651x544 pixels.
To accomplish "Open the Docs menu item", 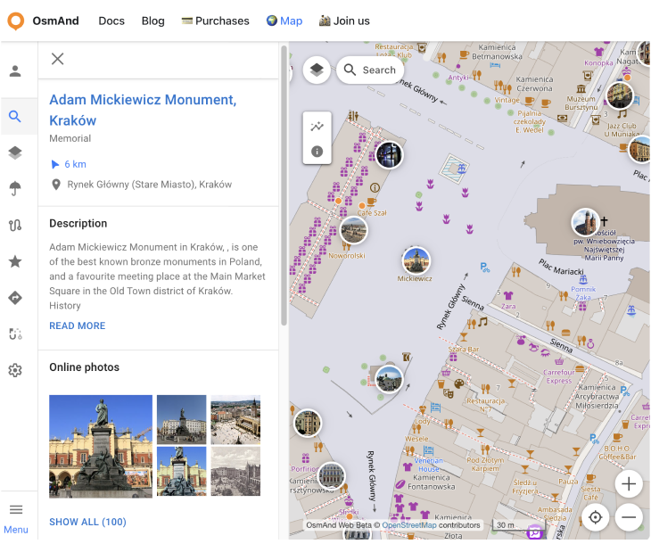I will point(111,21).
